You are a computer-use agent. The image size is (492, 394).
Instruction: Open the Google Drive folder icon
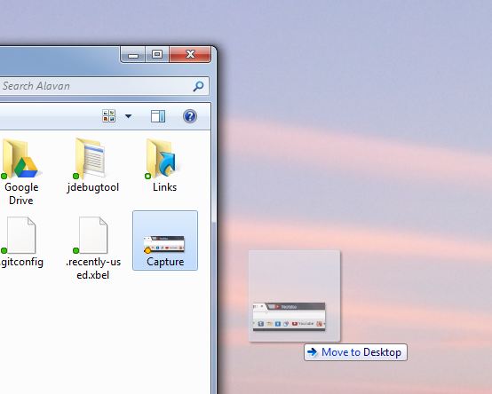click(20, 159)
